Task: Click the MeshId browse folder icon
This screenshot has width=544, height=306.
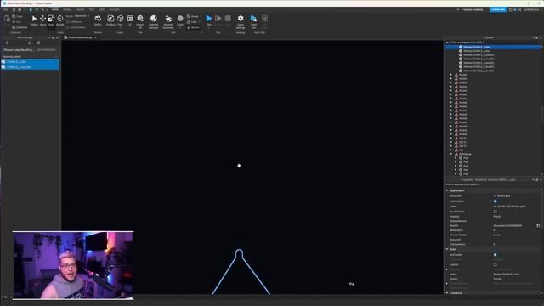Action: point(538,226)
